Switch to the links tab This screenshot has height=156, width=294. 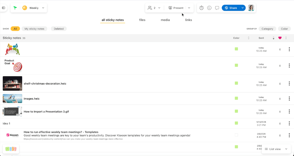(188, 20)
